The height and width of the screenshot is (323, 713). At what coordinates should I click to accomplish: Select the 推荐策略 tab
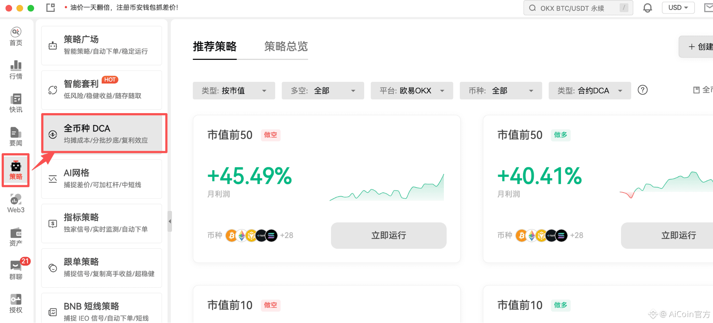[x=214, y=47]
